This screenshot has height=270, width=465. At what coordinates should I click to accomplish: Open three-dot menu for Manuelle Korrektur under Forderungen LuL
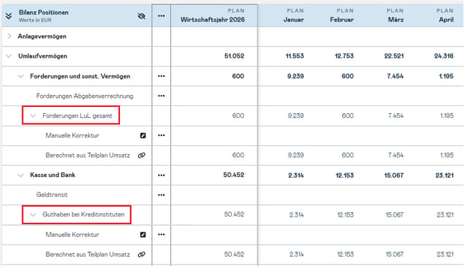[x=161, y=135]
